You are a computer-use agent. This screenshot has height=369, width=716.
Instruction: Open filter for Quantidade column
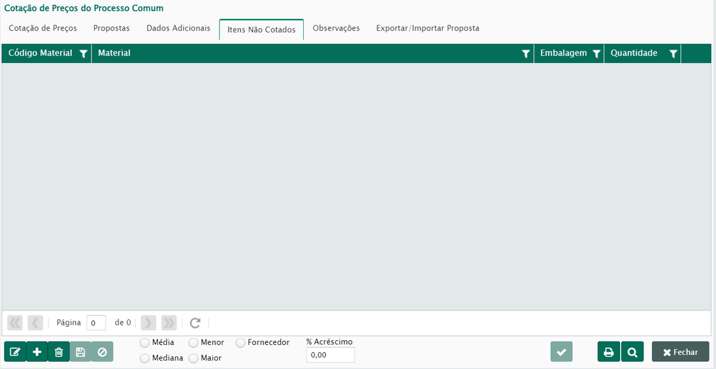tap(673, 54)
